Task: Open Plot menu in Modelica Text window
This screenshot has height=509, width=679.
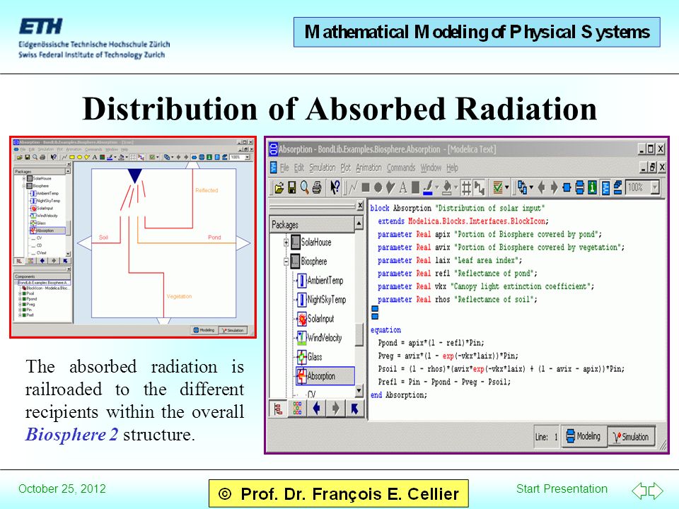Action: [x=346, y=168]
